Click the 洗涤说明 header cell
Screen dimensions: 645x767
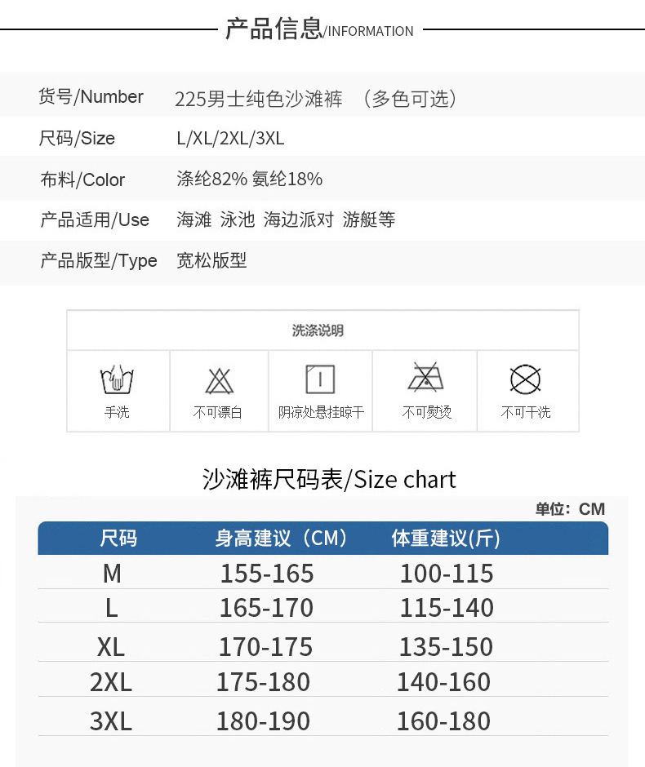tap(318, 330)
